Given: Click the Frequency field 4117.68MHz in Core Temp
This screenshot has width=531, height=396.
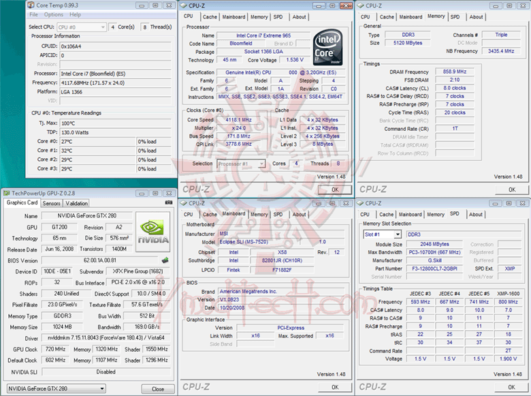Looking at the screenshot, I should coord(116,82).
